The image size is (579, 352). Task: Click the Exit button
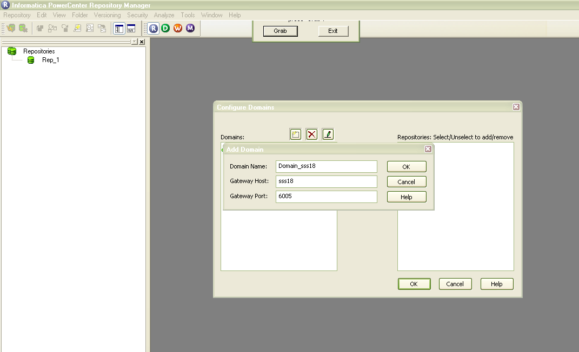[333, 31]
